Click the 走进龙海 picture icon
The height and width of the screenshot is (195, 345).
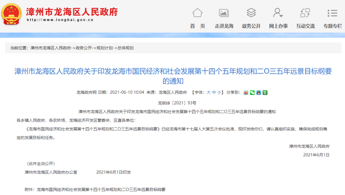[x=224, y=13]
